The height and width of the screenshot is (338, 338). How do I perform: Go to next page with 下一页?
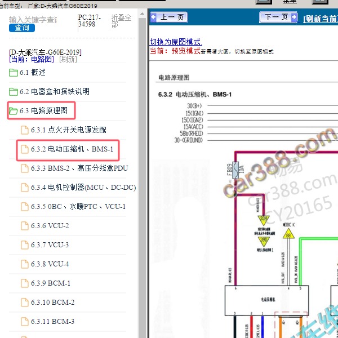click(278, 17)
